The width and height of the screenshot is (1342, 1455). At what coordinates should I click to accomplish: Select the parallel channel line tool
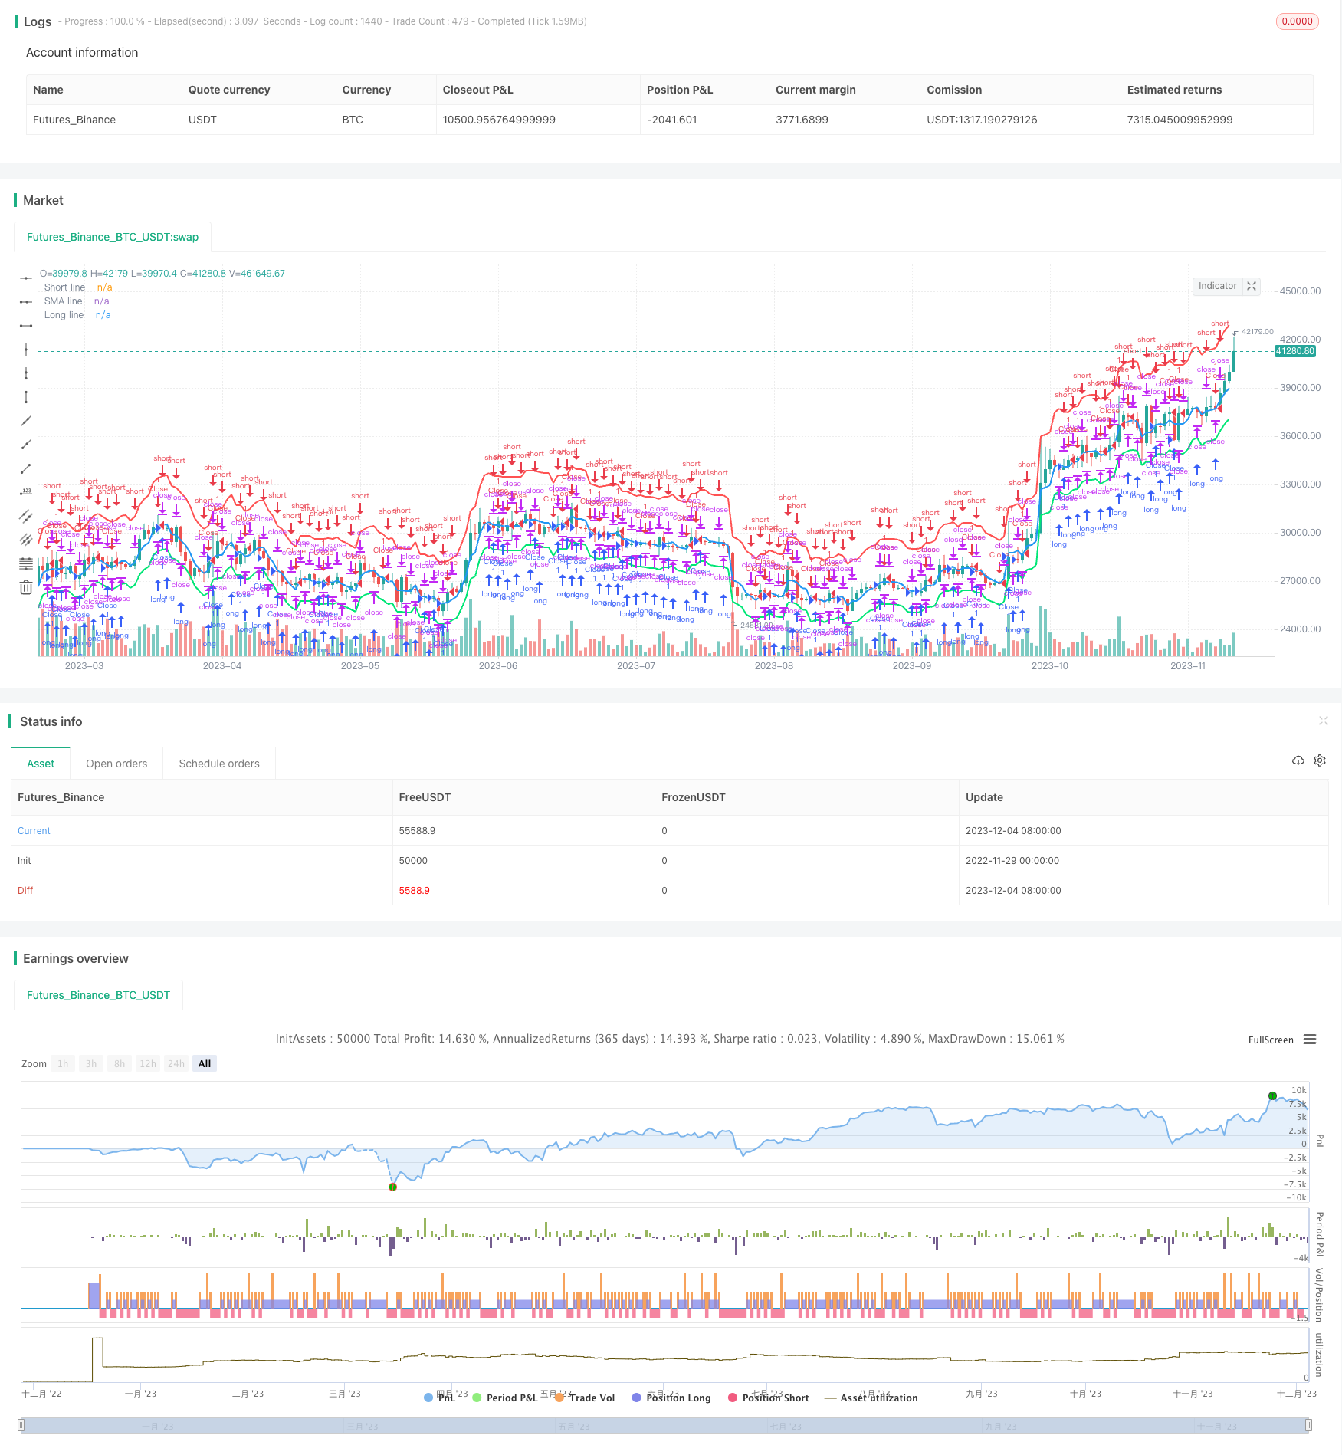[x=26, y=516]
